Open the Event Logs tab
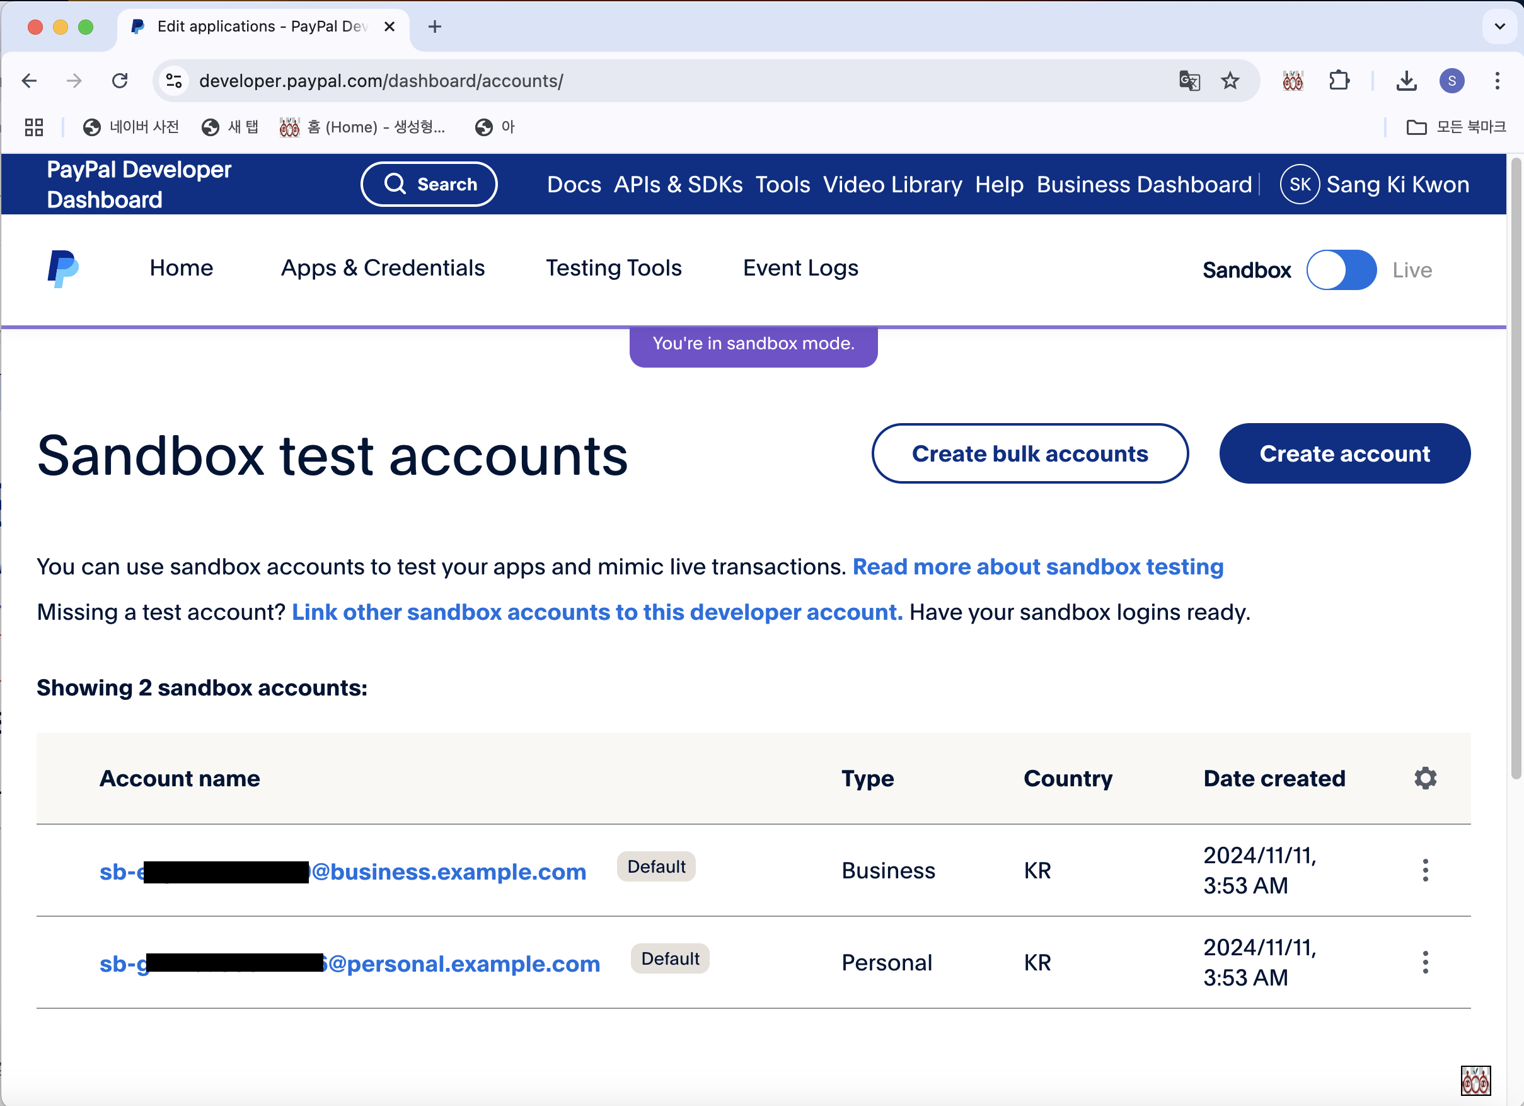This screenshot has height=1106, width=1524. pos(800,267)
